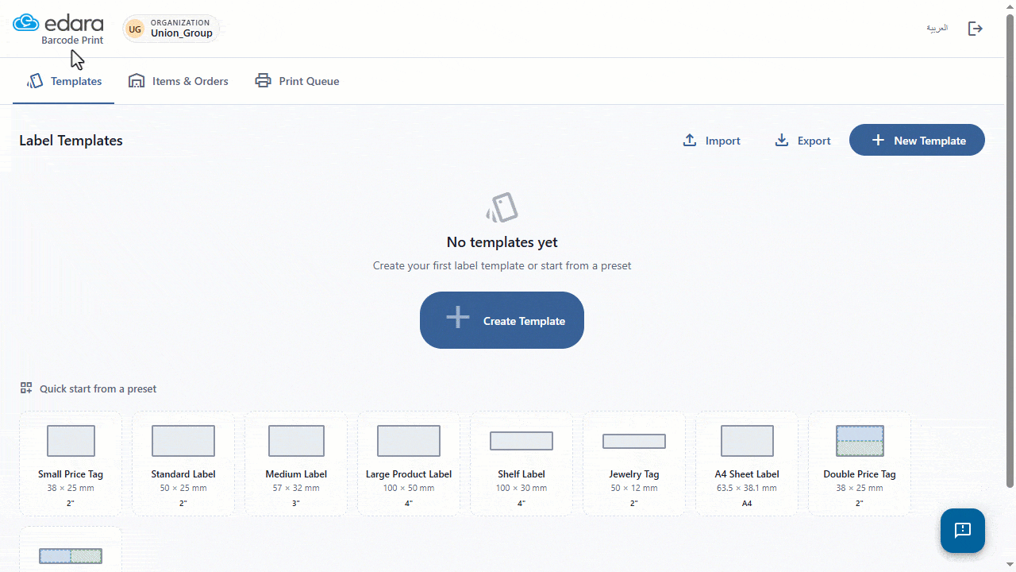Click the Quick start from a preset label
This screenshot has width=1016, height=572.
click(98, 388)
